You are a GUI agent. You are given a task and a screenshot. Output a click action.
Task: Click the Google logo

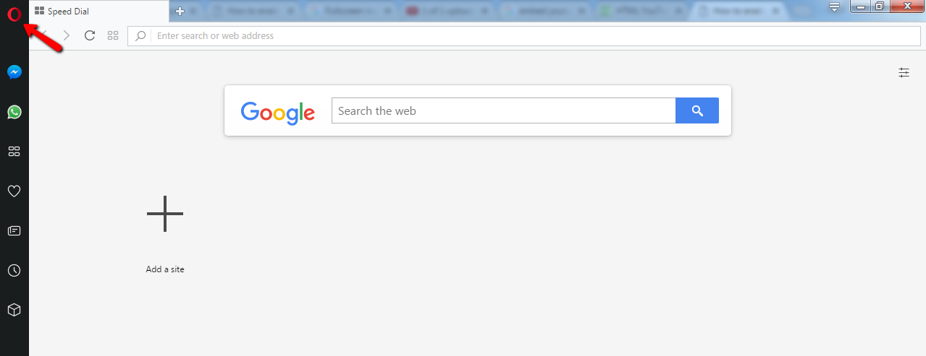point(278,112)
